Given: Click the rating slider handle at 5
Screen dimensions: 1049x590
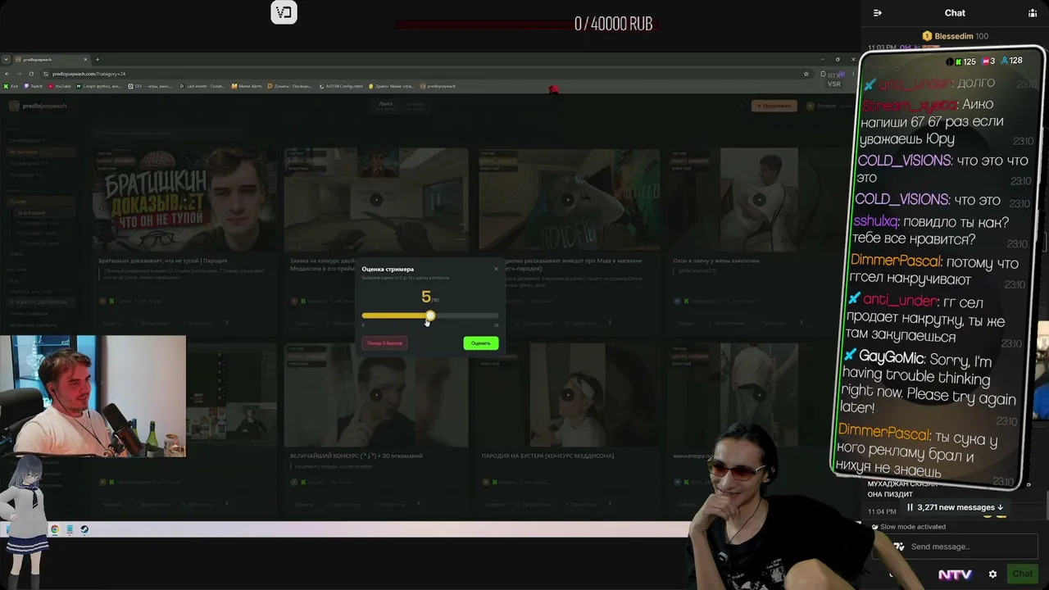Looking at the screenshot, I should pyautogui.click(x=430, y=315).
